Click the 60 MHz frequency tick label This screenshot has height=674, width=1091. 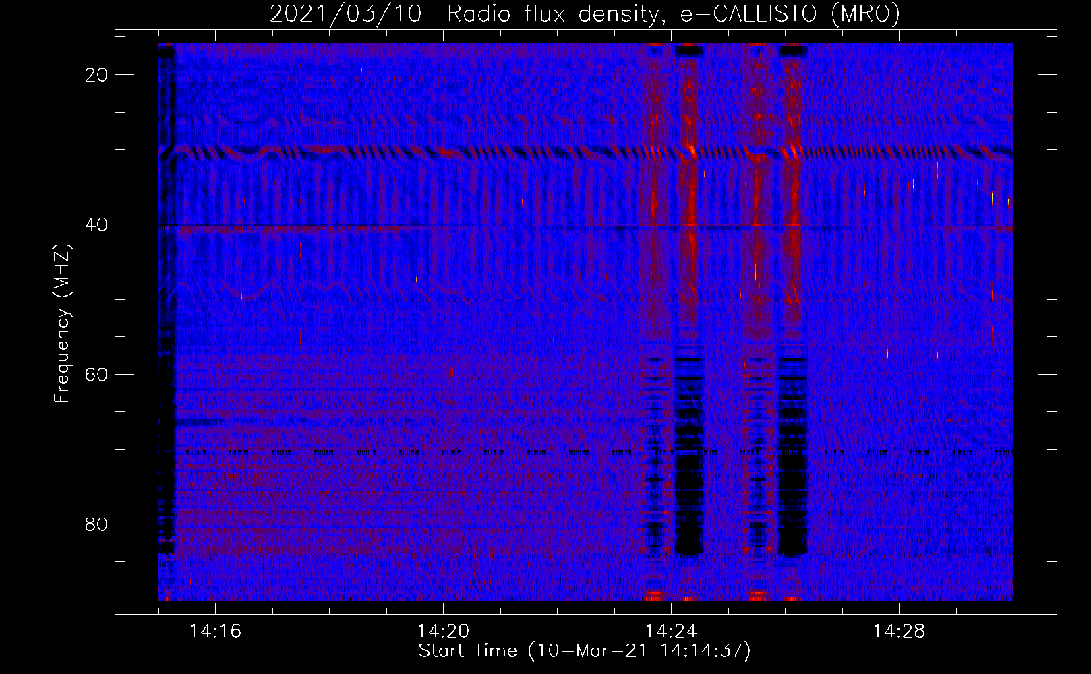click(96, 374)
